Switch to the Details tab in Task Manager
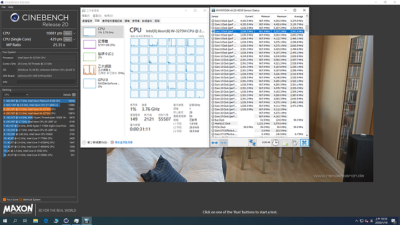 click(147, 21)
